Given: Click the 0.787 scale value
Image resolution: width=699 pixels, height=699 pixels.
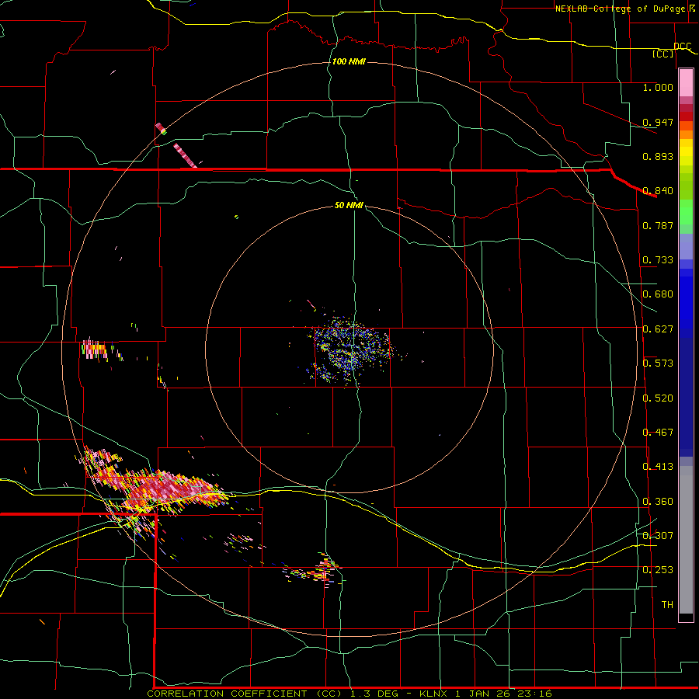Looking at the screenshot, I should pyautogui.click(x=658, y=225).
